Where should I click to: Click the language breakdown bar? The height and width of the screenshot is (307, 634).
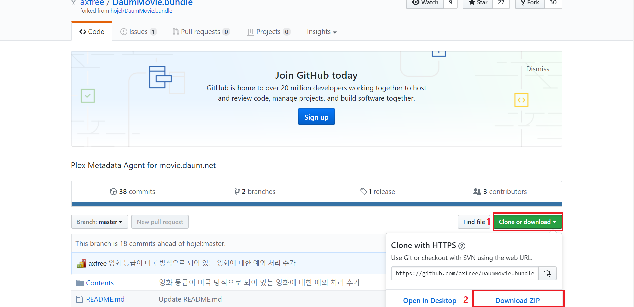(316, 204)
